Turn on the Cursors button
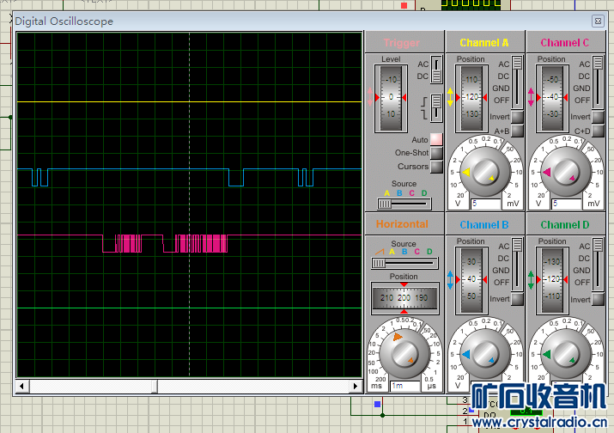This screenshot has height=433, width=614. click(436, 167)
